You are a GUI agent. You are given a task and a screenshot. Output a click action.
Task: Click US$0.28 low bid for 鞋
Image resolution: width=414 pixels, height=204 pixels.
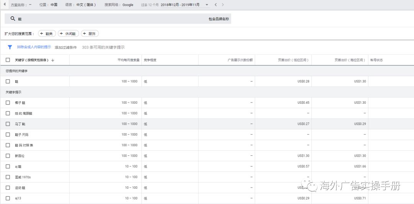coord(303,82)
